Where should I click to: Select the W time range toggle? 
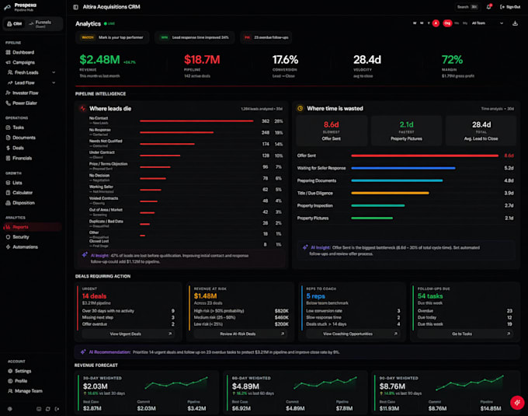click(x=415, y=23)
